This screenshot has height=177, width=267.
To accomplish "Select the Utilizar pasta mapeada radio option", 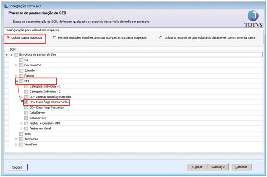I will click(x=8, y=37).
